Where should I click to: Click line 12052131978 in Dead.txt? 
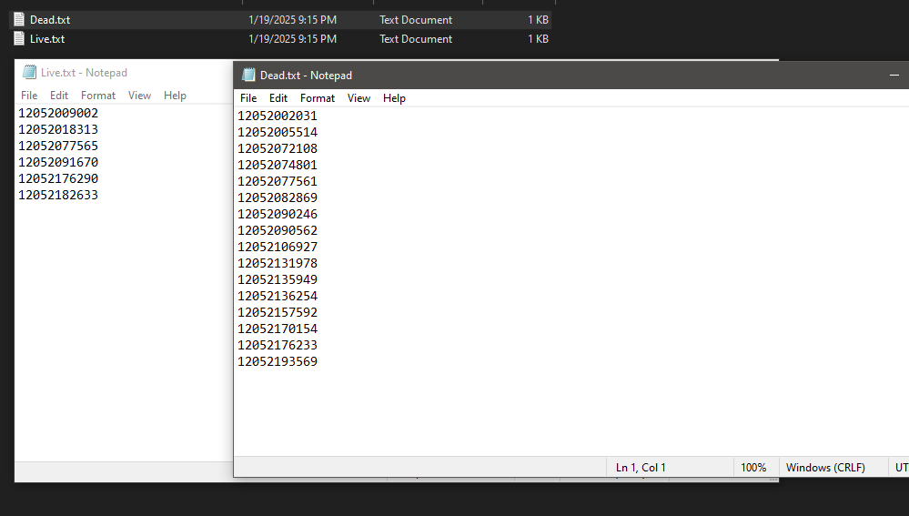278,263
